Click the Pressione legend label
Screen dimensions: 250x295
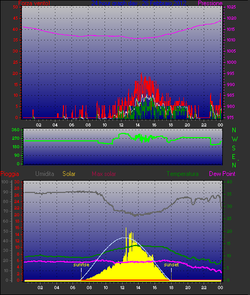[x=210, y=3]
